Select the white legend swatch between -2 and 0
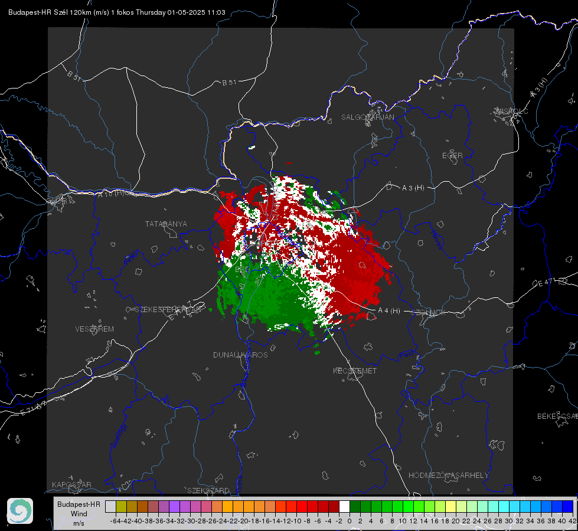 [344, 507]
